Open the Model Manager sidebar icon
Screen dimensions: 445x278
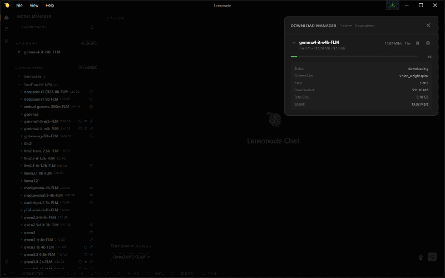pyautogui.click(x=7, y=17)
